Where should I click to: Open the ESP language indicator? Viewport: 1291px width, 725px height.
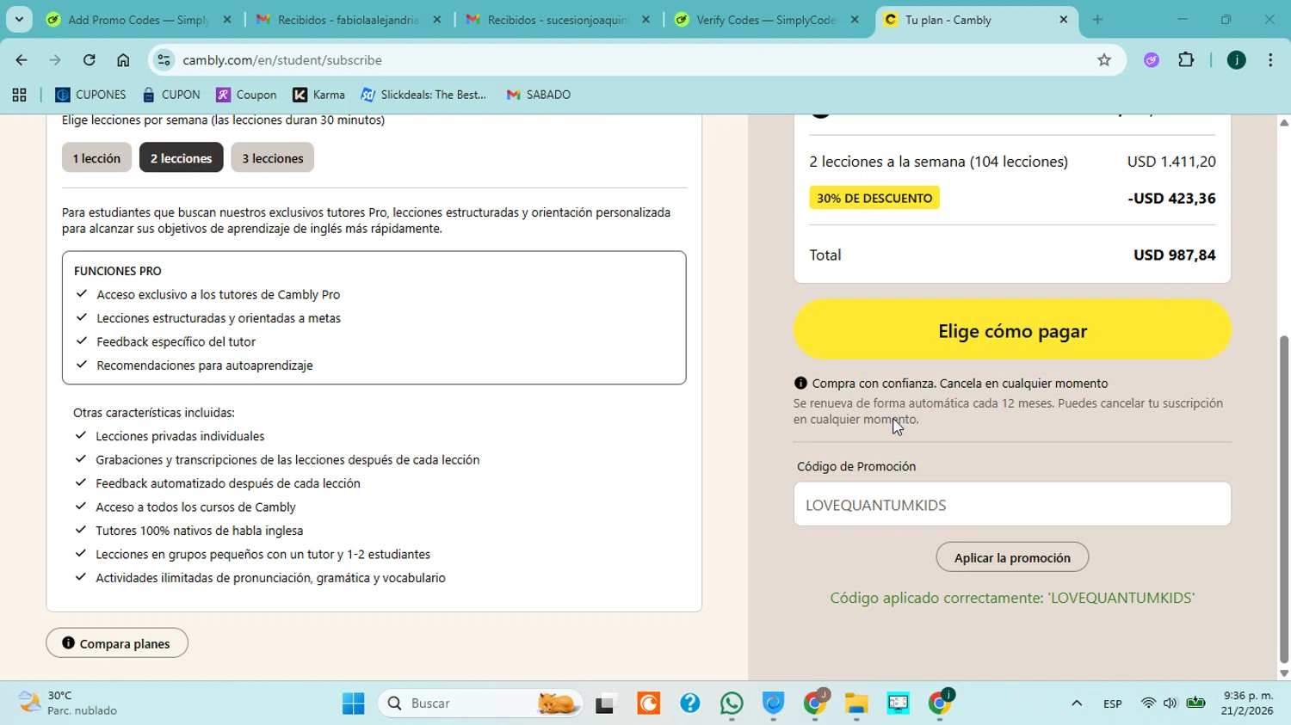pos(1112,703)
